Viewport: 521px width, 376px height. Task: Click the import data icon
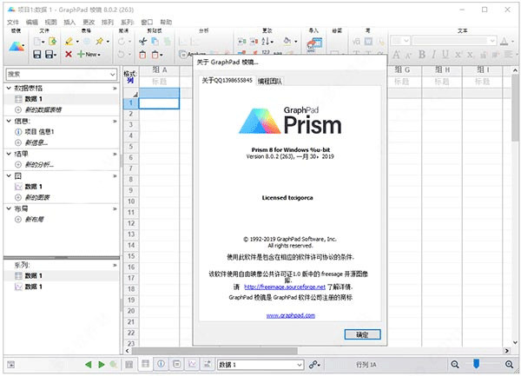tap(314, 44)
